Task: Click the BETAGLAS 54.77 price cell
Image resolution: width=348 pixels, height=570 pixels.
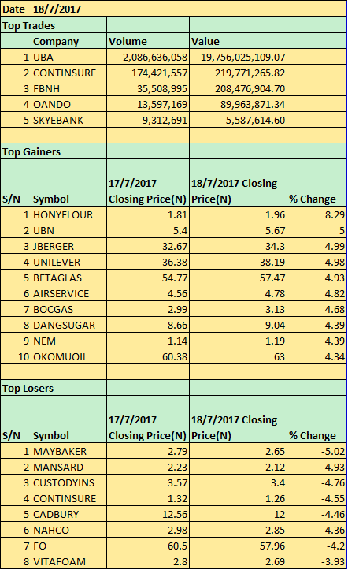Action: pos(148,278)
